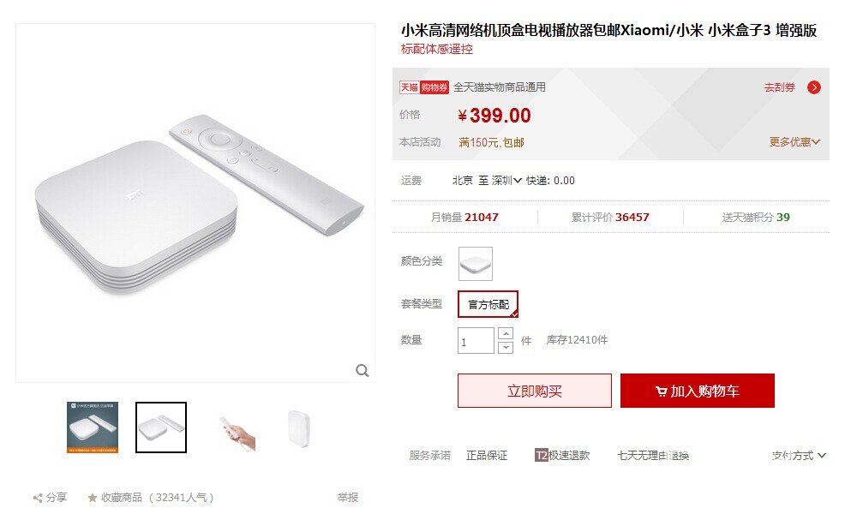Click the star icon to 收藏商品

click(x=93, y=498)
